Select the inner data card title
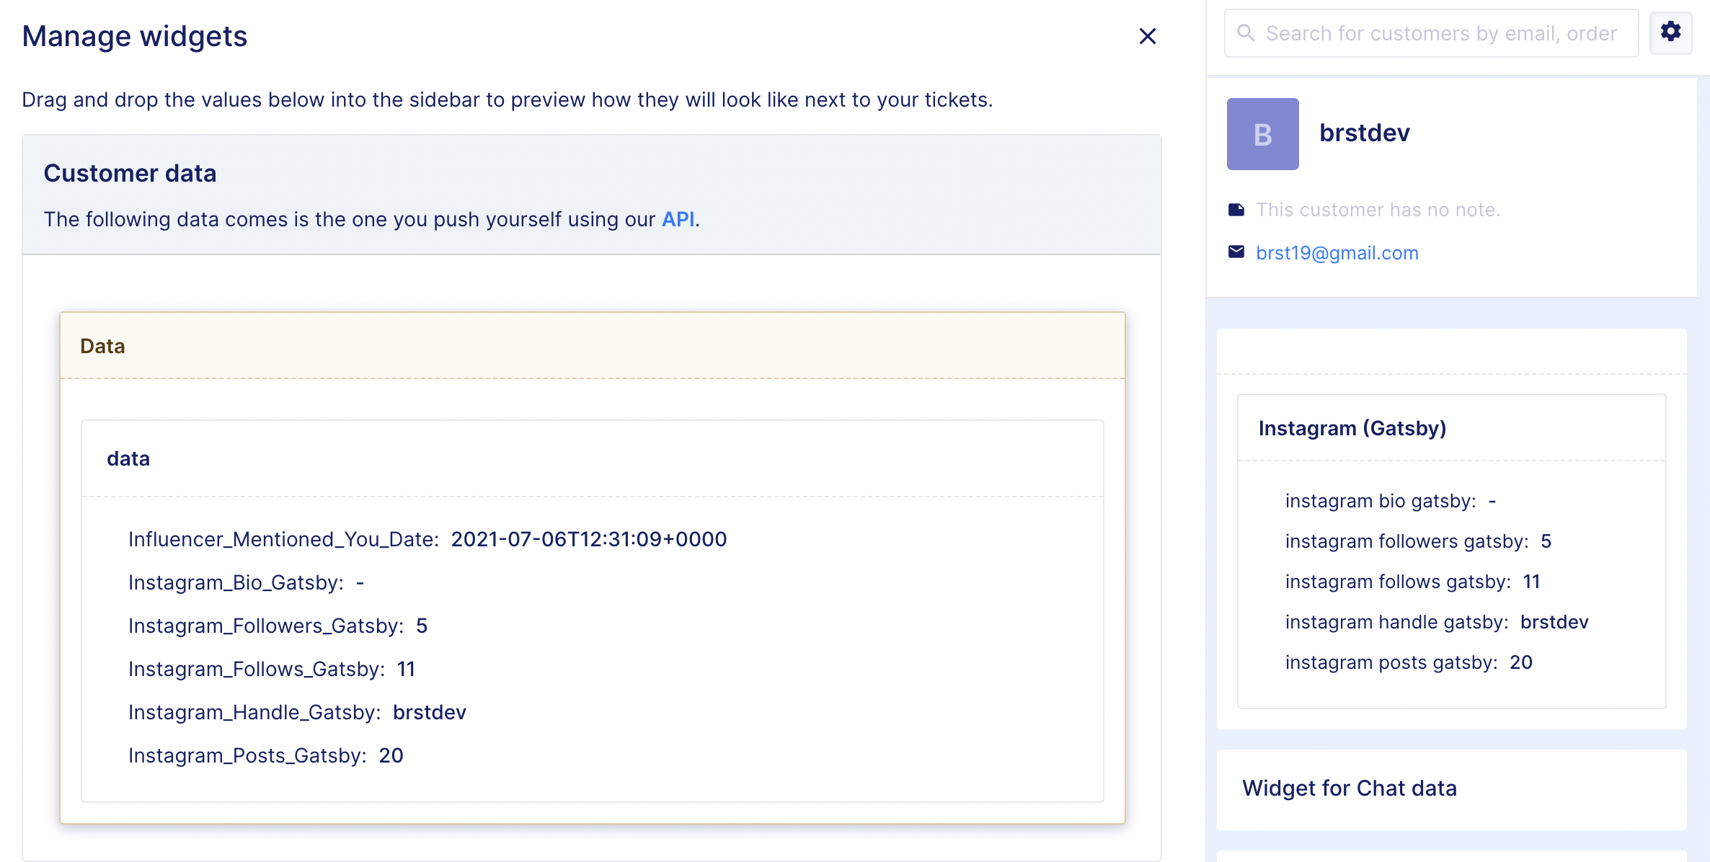 pos(128,459)
